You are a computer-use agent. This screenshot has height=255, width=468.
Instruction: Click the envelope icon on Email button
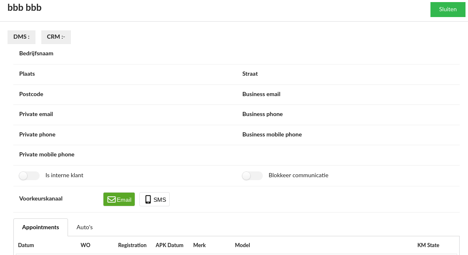point(111,199)
